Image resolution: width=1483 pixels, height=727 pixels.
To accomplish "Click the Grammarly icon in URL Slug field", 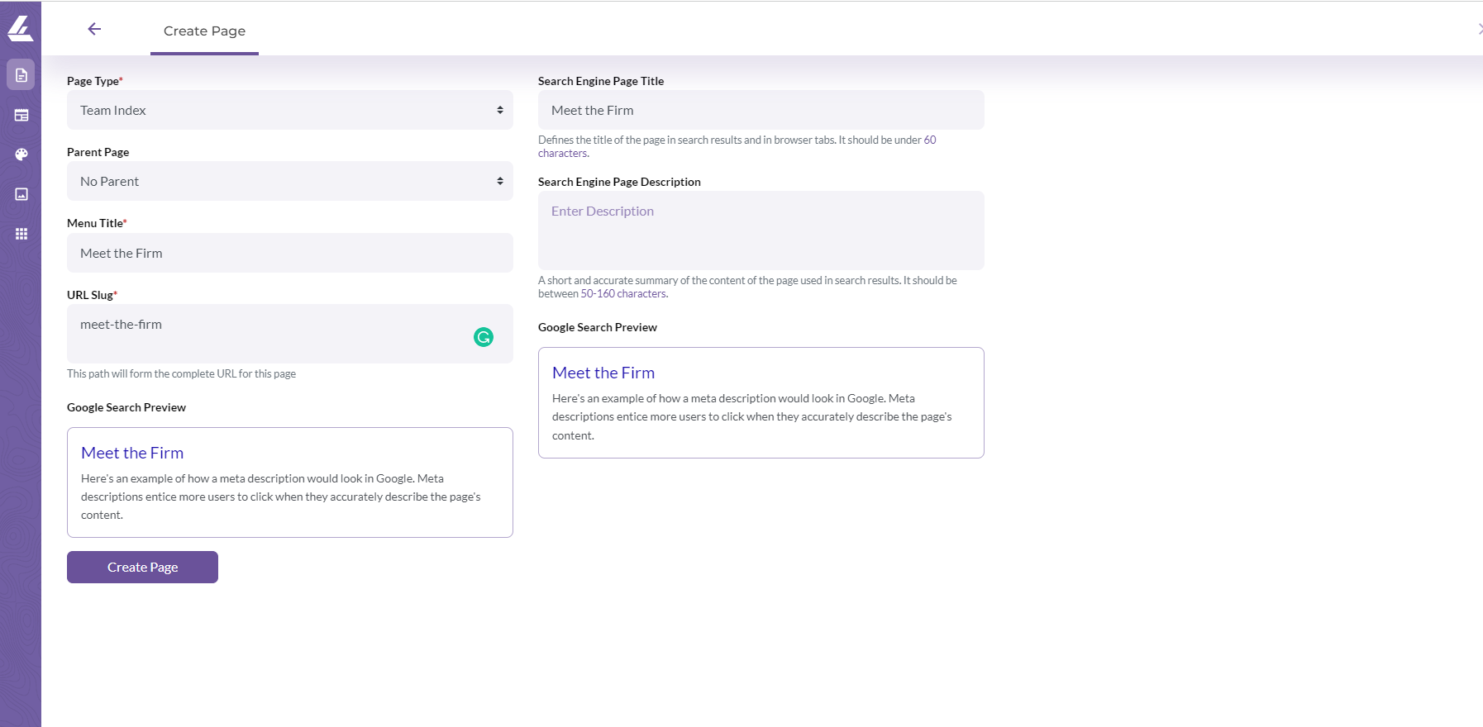I will tap(484, 337).
